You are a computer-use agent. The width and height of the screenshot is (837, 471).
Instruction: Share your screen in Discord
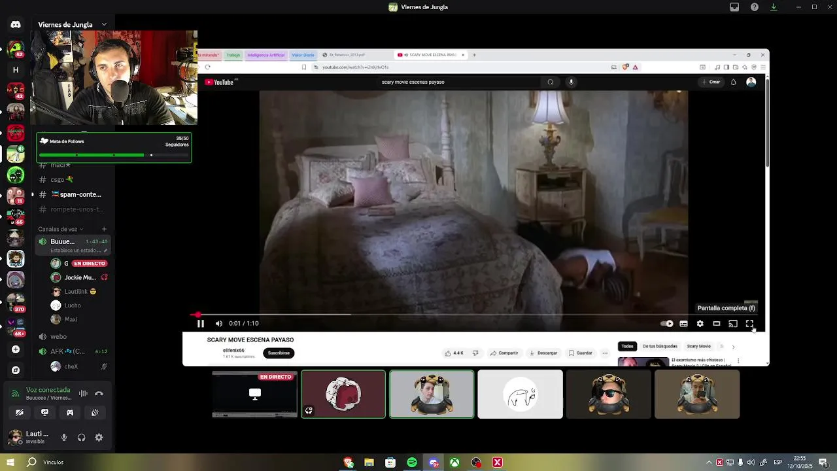pos(44,412)
